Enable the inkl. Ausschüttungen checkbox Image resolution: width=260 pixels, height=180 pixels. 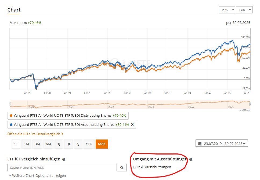pos(135,167)
